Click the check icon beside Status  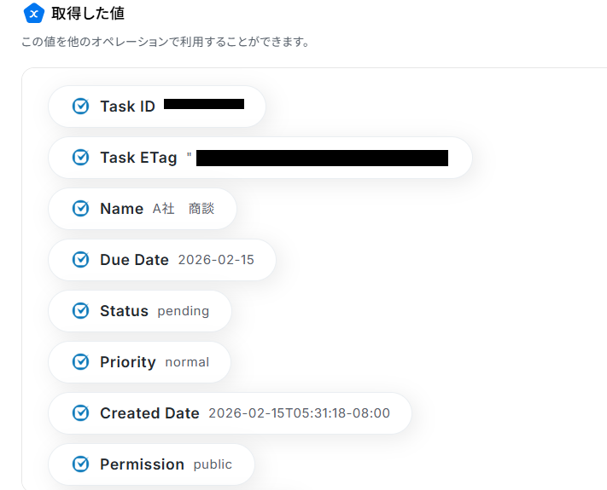click(x=80, y=311)
